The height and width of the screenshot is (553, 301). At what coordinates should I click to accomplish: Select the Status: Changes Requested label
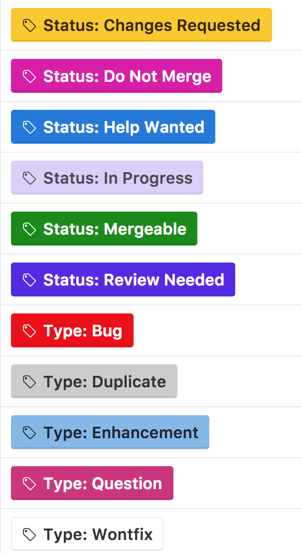pyautogui.click(x=141, y=25)
